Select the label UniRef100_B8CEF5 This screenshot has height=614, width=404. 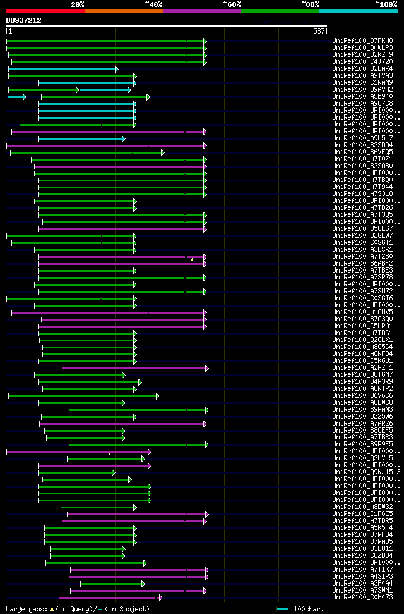click(x=362, y=431)
